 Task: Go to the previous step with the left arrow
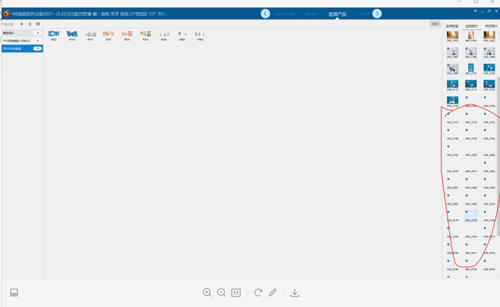click(265, 14)
